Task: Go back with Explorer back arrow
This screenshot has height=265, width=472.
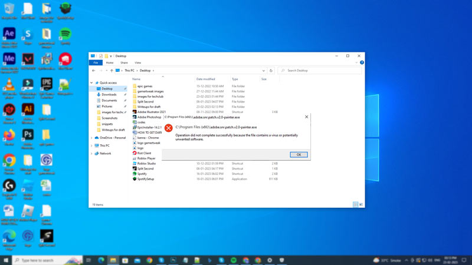Action: click(x=94, y=71)
